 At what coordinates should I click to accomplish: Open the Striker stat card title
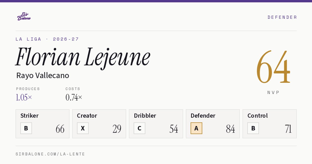(29, 116)
